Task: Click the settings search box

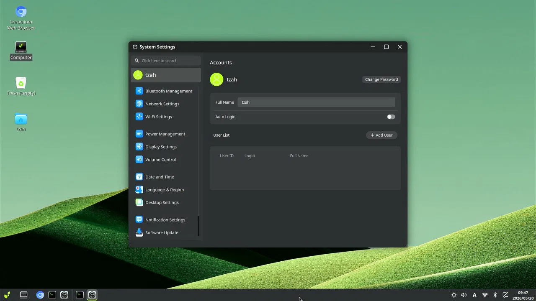Action: 166,61
